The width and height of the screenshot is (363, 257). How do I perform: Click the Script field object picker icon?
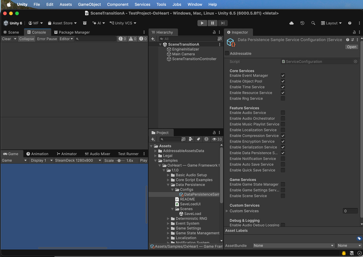point(355,62)
